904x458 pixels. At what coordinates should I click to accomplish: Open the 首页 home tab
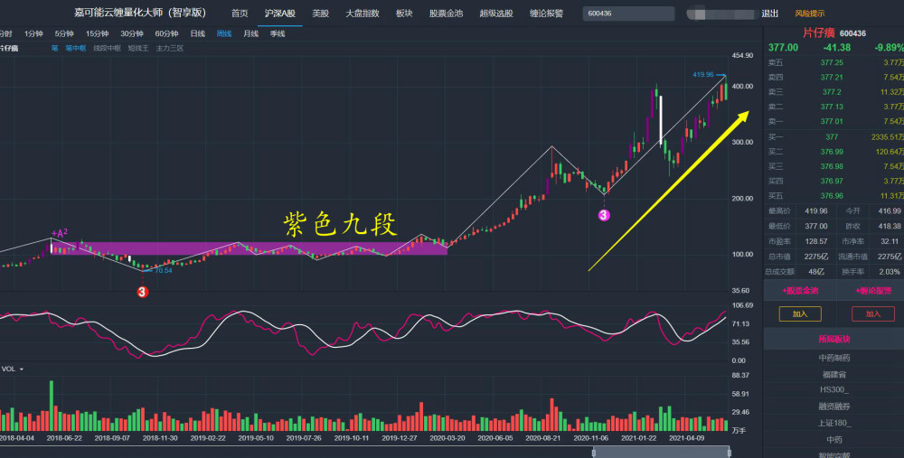point(240,14)
